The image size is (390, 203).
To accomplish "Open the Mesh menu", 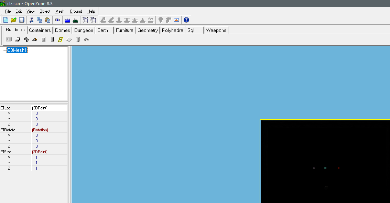I will point(60,11).
